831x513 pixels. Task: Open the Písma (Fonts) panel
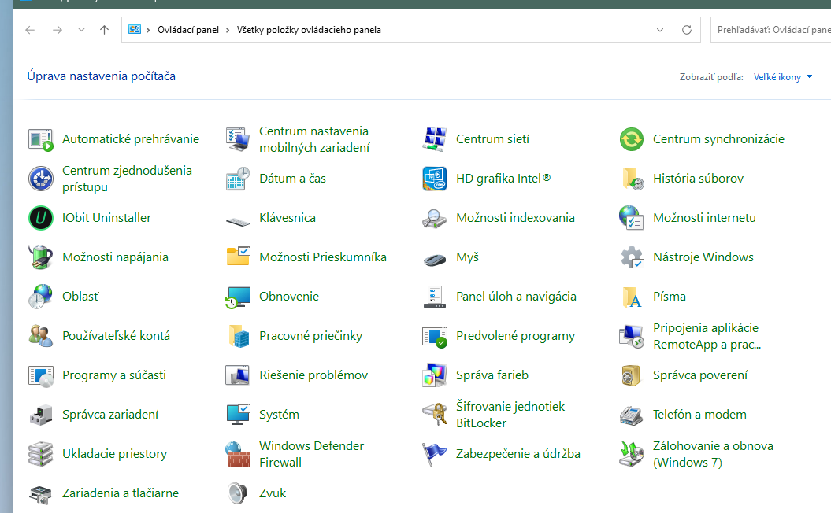[x=671, y=296]
